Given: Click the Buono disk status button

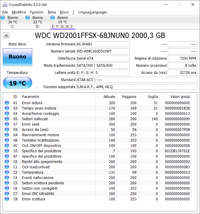Looking at the screenshot, I should point(18,57).
